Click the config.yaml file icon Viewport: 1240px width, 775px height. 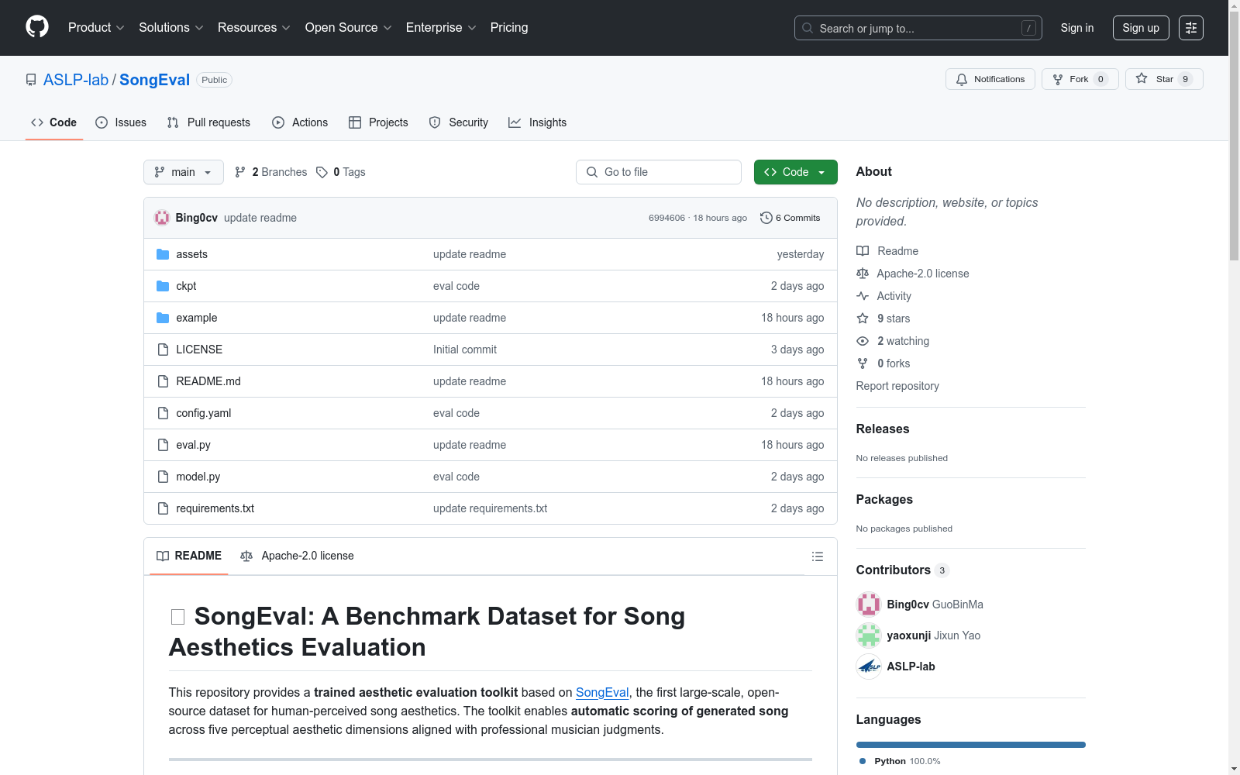pos(163,413)
